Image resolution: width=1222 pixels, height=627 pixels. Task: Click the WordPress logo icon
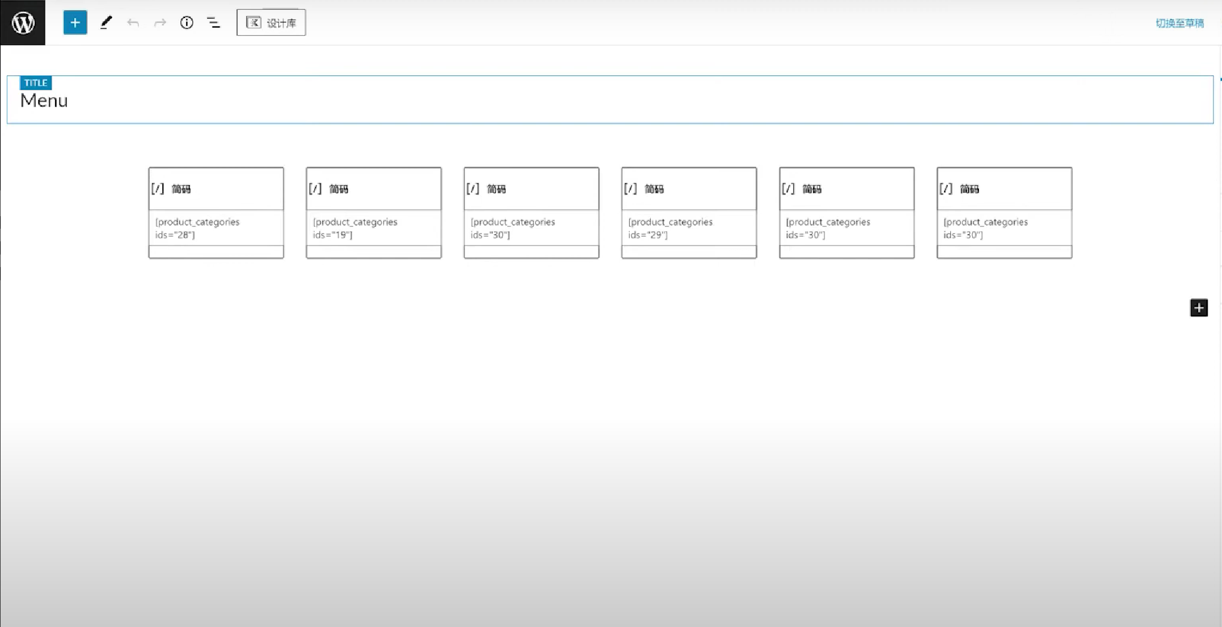coord(23,23)
